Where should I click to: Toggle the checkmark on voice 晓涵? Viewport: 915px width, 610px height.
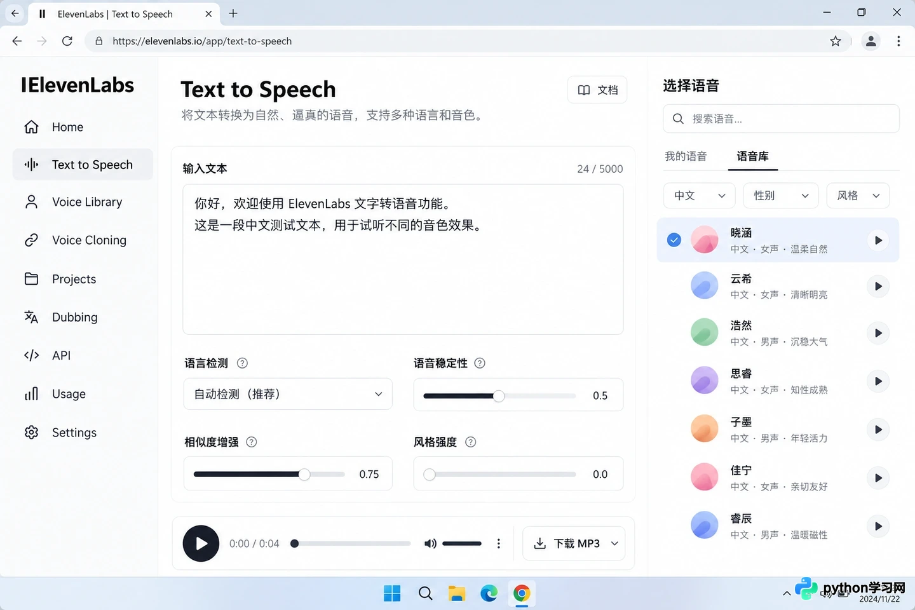pos(674,240)
